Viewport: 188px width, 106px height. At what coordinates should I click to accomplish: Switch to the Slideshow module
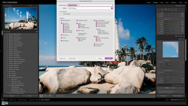point(174,3)
